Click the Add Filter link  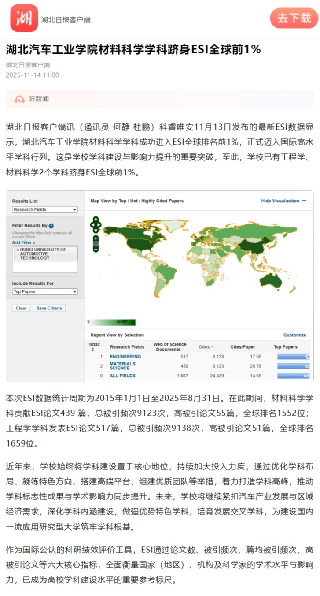click(x=23, y=242)
